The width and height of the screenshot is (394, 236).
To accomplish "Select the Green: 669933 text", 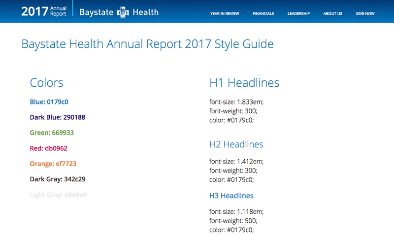I will pos(52,133).
